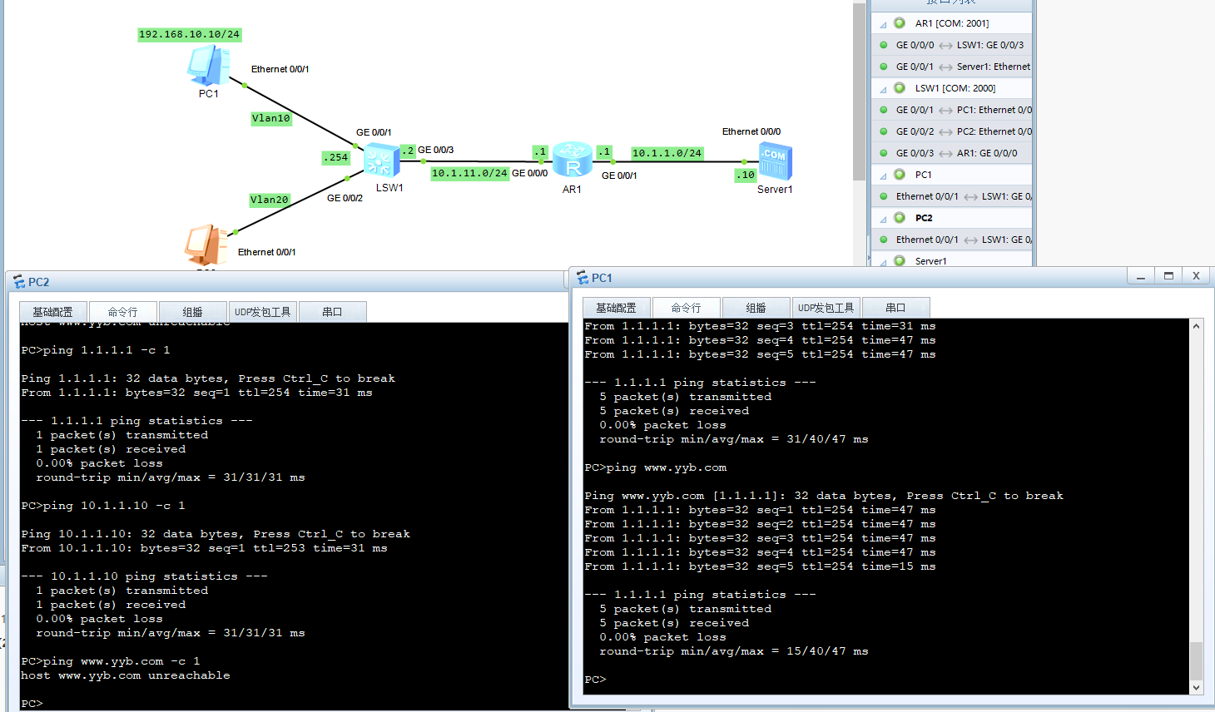This screenshot has width=1215, height=712.
Task: Select the LSW1 switch icon
Action: point(382,161)
